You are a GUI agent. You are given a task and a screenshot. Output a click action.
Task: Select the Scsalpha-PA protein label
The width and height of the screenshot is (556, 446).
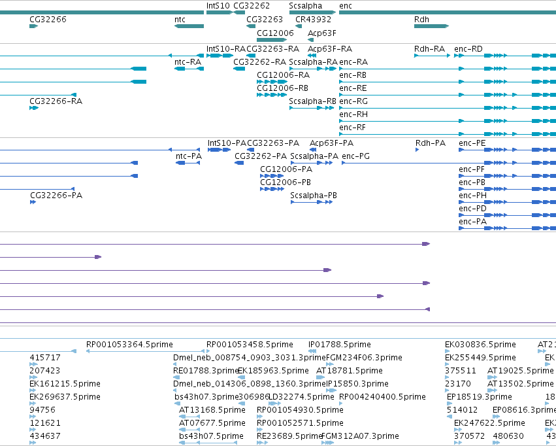click(314, 156)
